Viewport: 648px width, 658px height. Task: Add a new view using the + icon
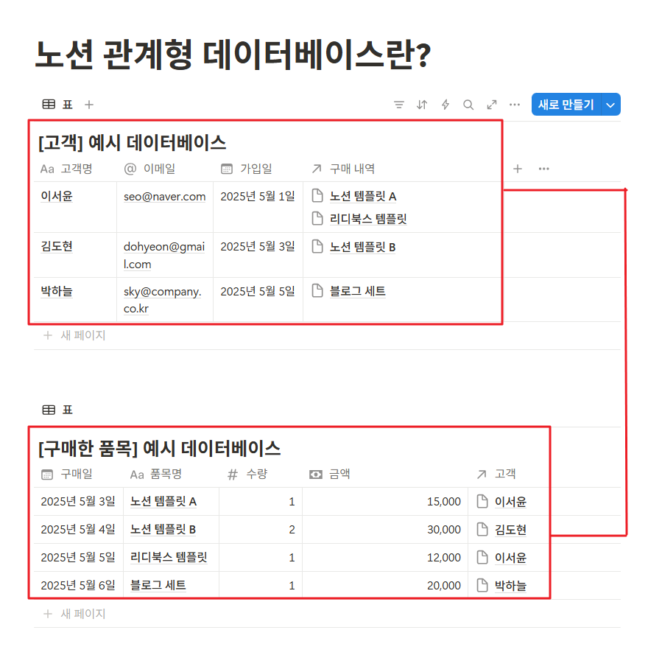point(88,104)
